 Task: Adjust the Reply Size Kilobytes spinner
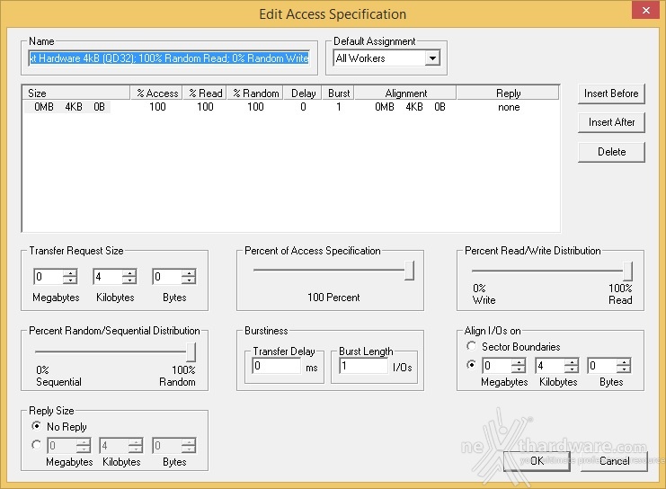coord(136,446)
